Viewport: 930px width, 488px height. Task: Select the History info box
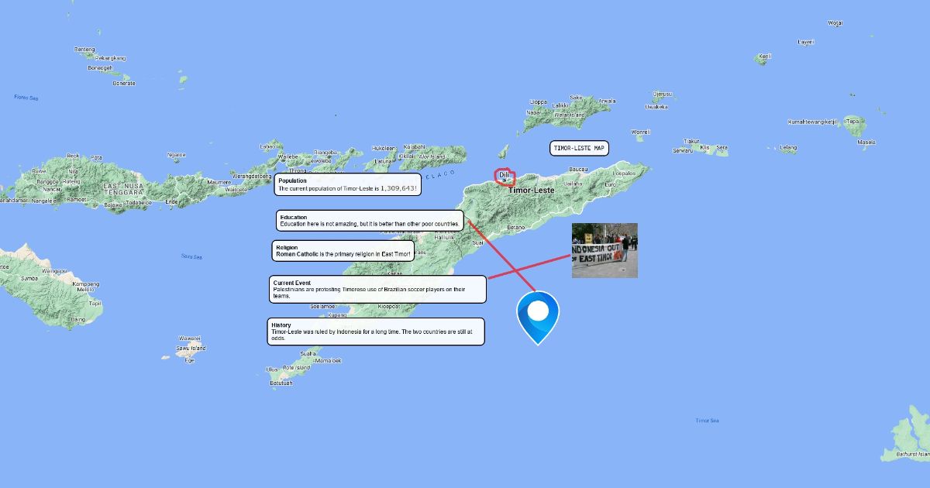376,332
